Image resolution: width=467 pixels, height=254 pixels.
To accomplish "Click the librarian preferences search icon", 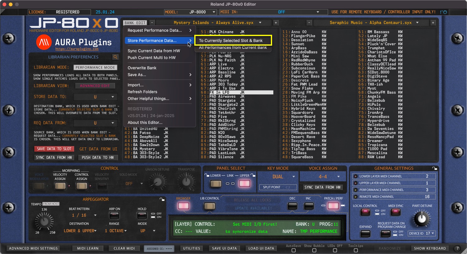I will (116, 57).
